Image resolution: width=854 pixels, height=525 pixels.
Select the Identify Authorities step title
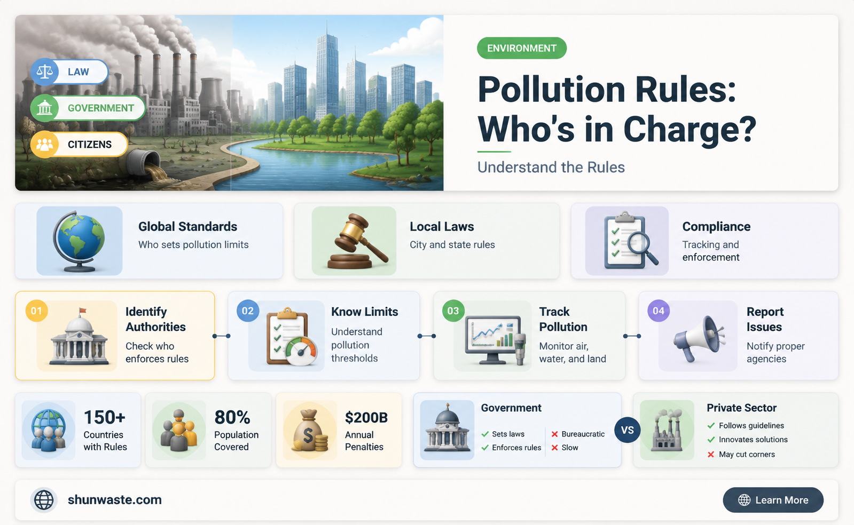155,319
